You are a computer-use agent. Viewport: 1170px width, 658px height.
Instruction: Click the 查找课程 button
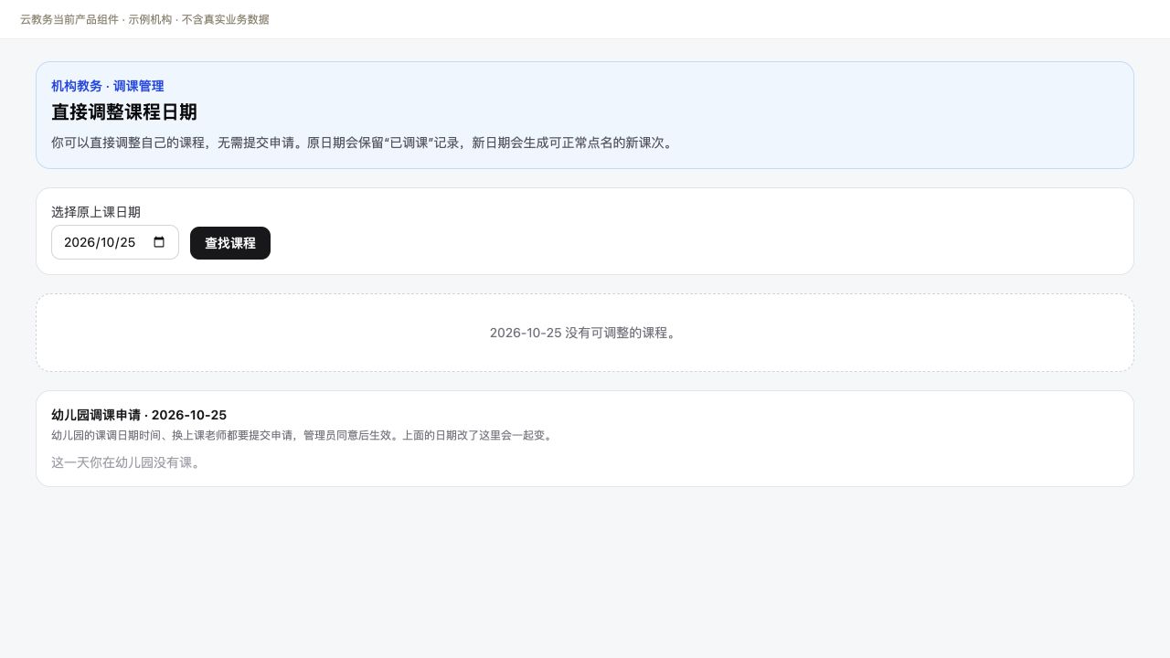pyautogui.click(x=230, y=243)
